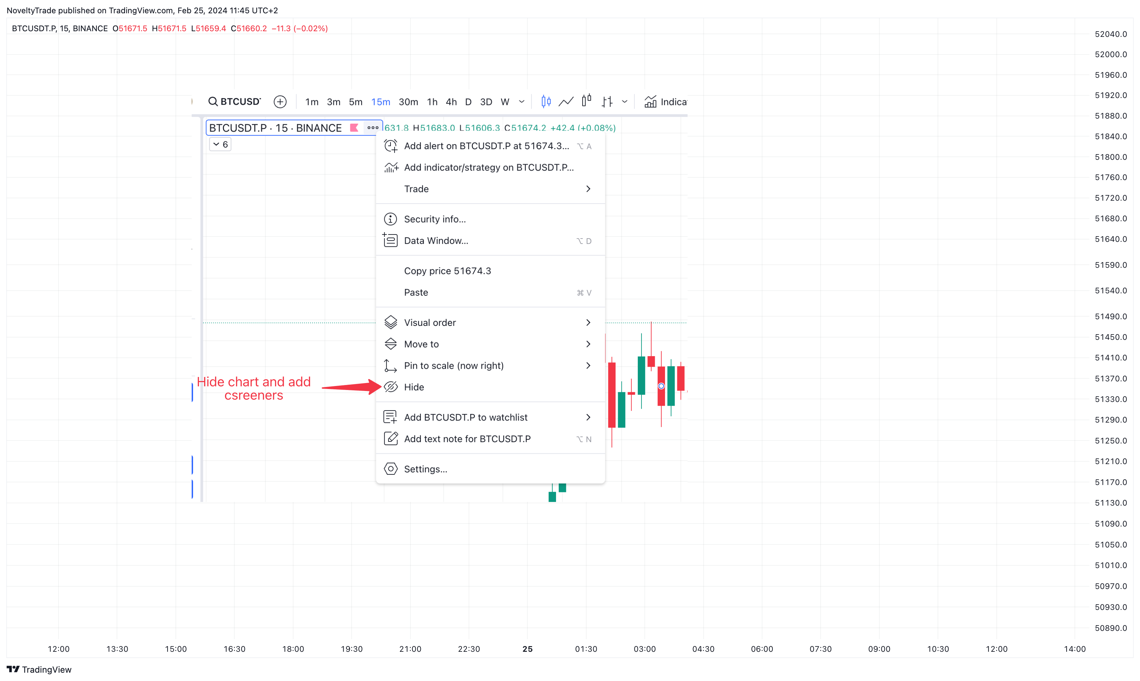Open Add BTCUSDT.P to watchlist submenu
The width and height of the screenshot is (1140, 681).
490,418
